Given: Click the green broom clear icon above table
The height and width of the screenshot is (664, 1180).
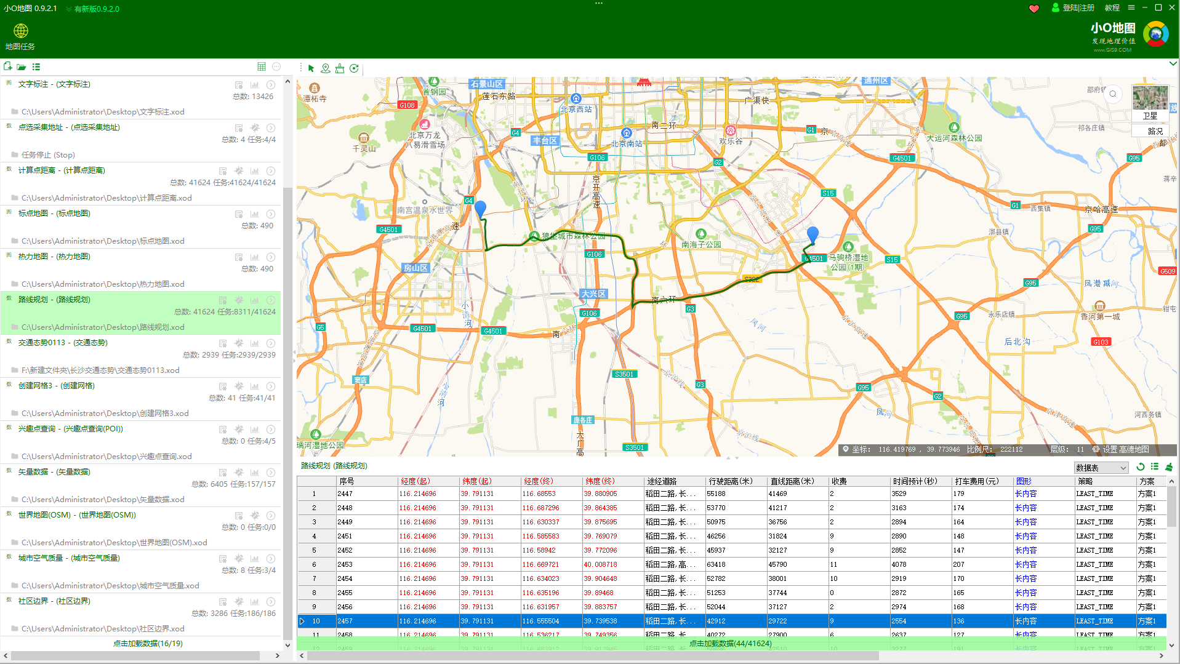Looking at the screenshot, I should (1169, 467).
